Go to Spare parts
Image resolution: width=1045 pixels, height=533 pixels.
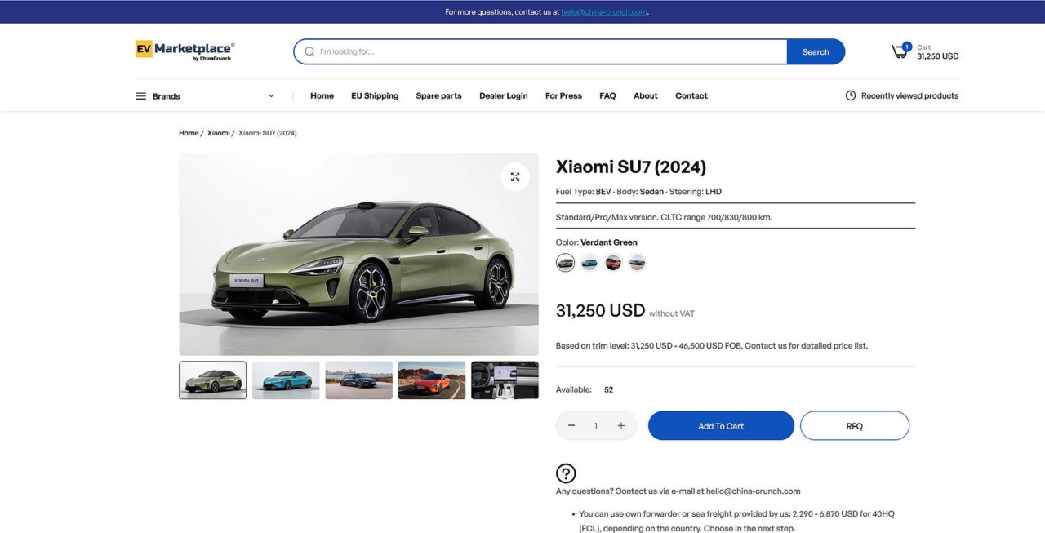click(x=438, y=95)
